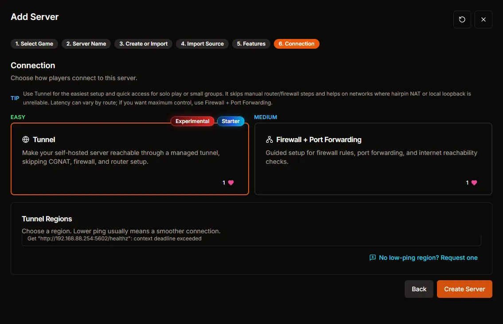Select the Firewall + Port Forwarding option
Viewport: 503px width, 324px height.
373,158
